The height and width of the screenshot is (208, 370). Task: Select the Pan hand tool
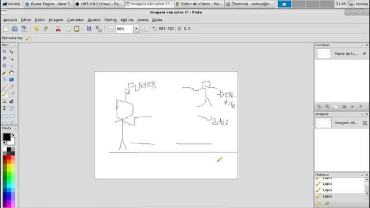pos(12,73)
